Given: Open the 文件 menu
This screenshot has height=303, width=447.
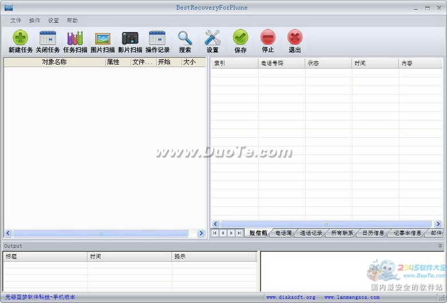Looking at the screenshot, I should click(15, 20).
